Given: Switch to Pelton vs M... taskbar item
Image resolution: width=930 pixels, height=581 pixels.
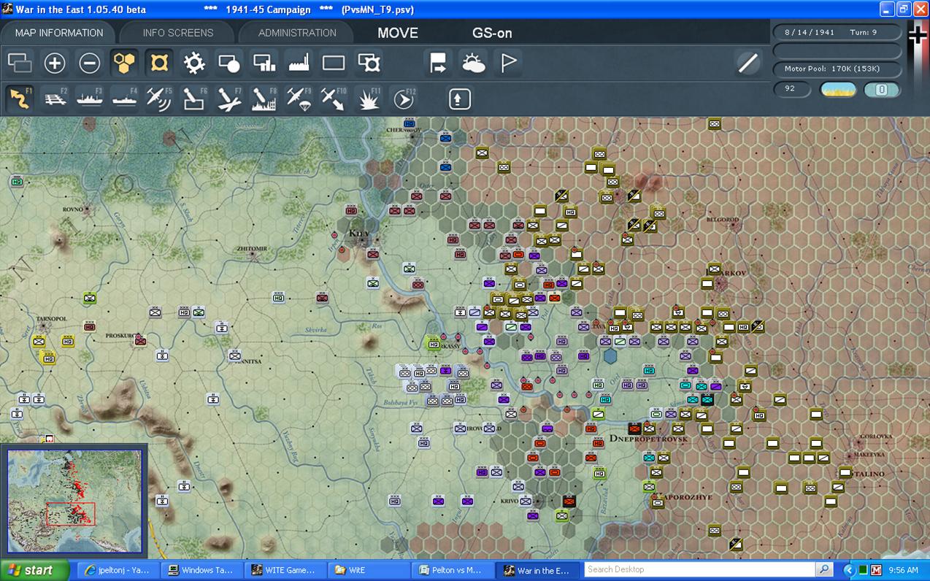Looking at the screenshot, I should [x=452, y=570].
